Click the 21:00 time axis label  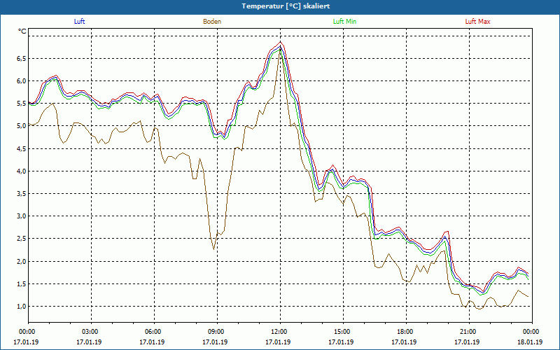click(469, 332)
